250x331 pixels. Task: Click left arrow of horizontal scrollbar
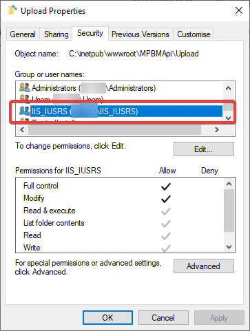coord(22,130)
